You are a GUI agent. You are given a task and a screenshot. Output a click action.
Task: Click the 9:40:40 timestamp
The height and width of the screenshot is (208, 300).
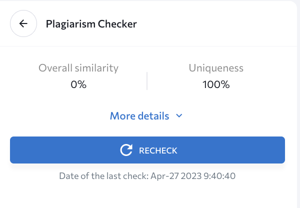tap(219, 176)
